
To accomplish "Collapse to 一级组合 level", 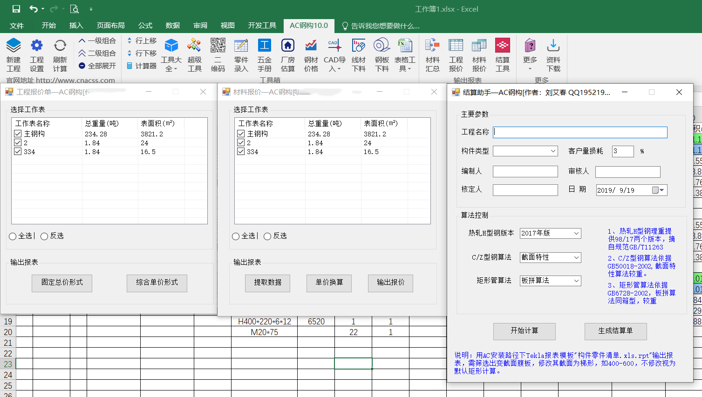I will coord(97,41).
